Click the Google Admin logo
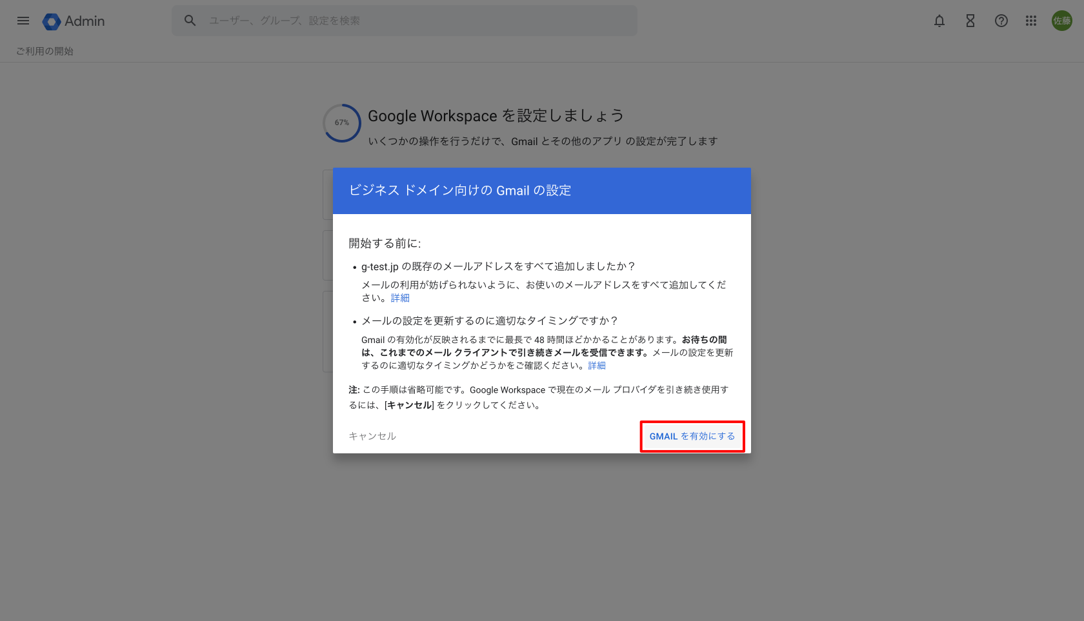This screenshot has width=1084, height=621. 74,21
